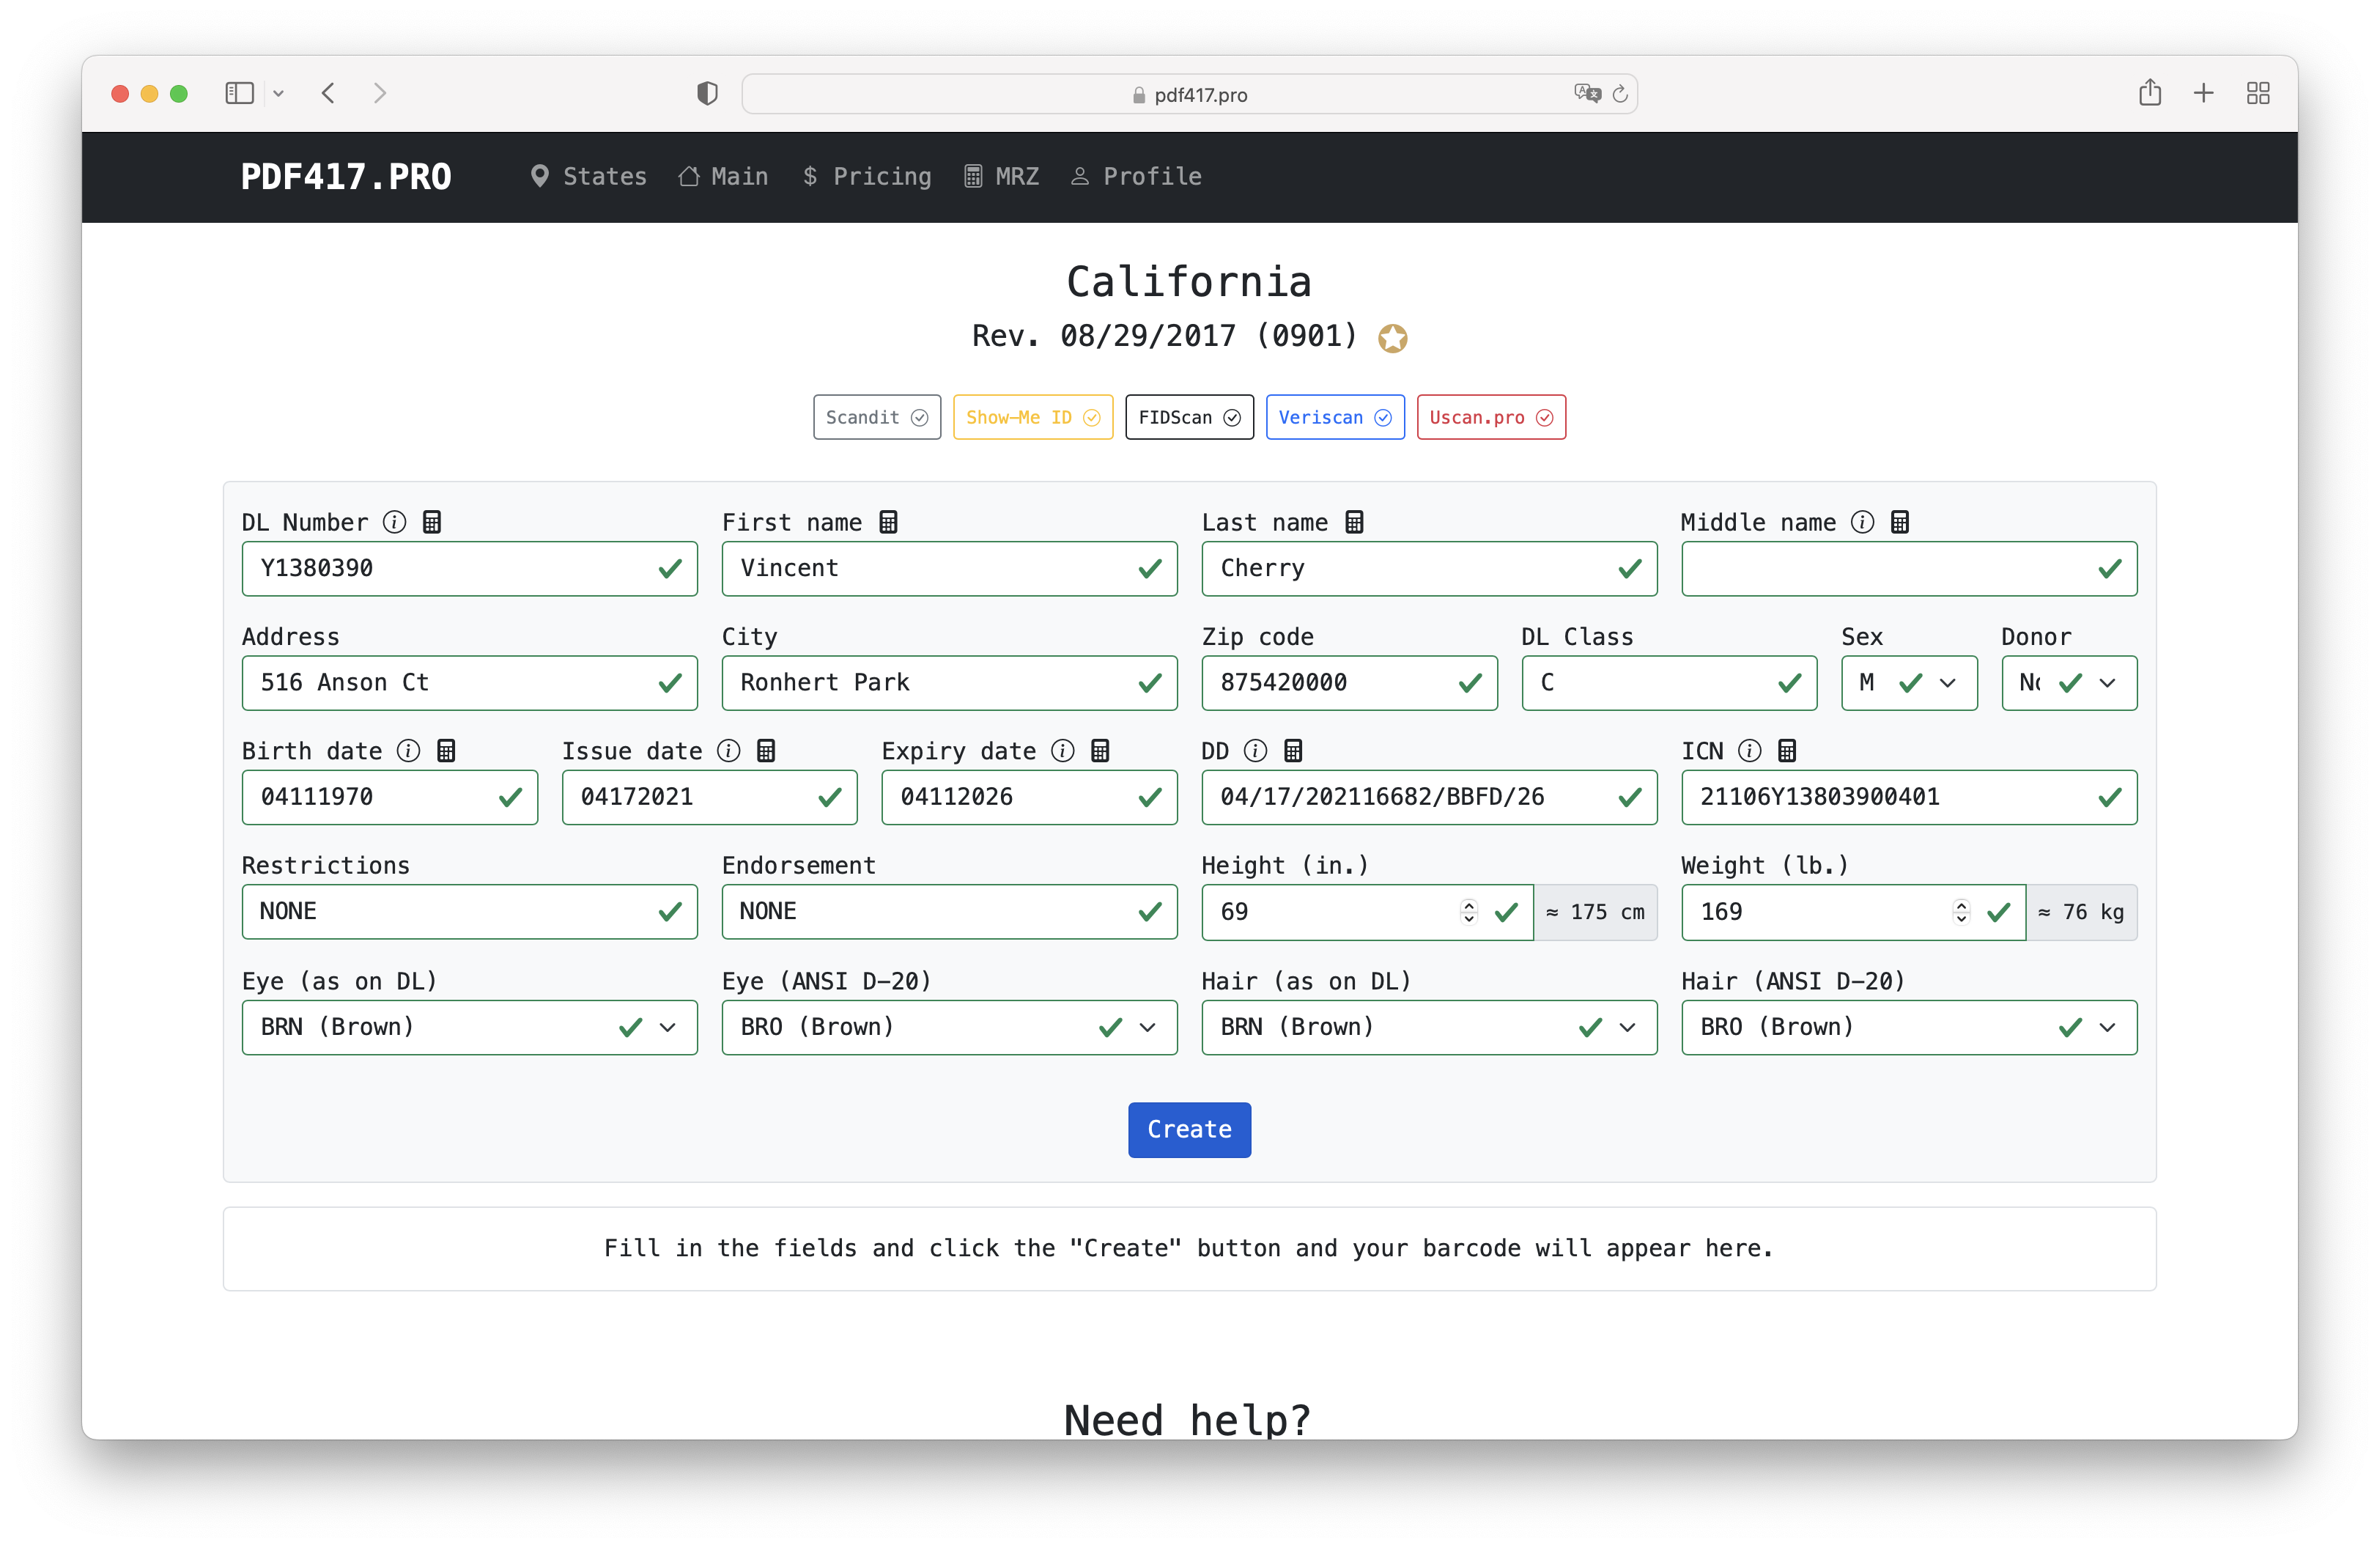The height and width of the screenshot is (1548, 2380).
Task: Open the States menu item
Action: pyautogui.click(x=589, y=177)
